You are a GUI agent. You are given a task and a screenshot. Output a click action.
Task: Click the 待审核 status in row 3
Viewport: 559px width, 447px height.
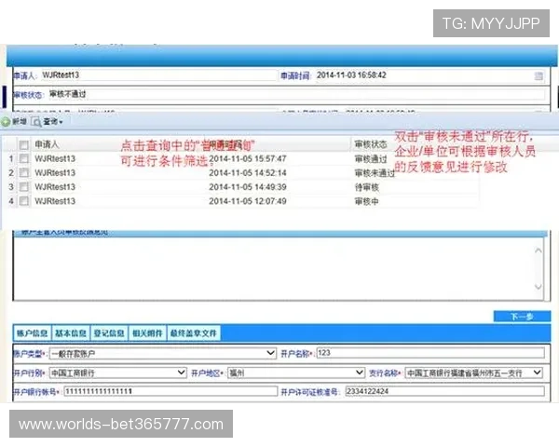pos(366,187)
